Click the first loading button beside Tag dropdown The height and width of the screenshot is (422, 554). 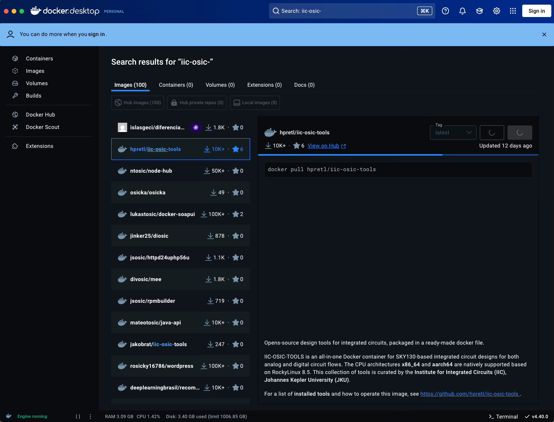(492, 132)
